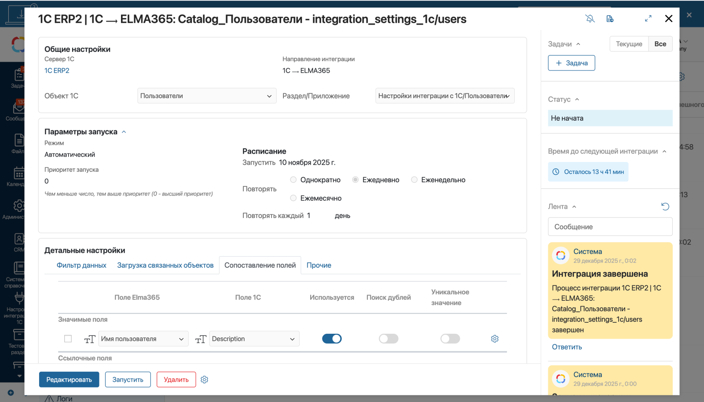Turn off the Используется toggle

[x=332, y=339]
